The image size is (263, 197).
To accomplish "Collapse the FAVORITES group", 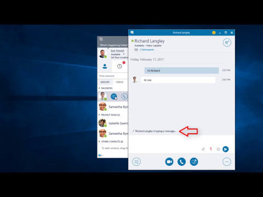I will (x=99, y=88).
